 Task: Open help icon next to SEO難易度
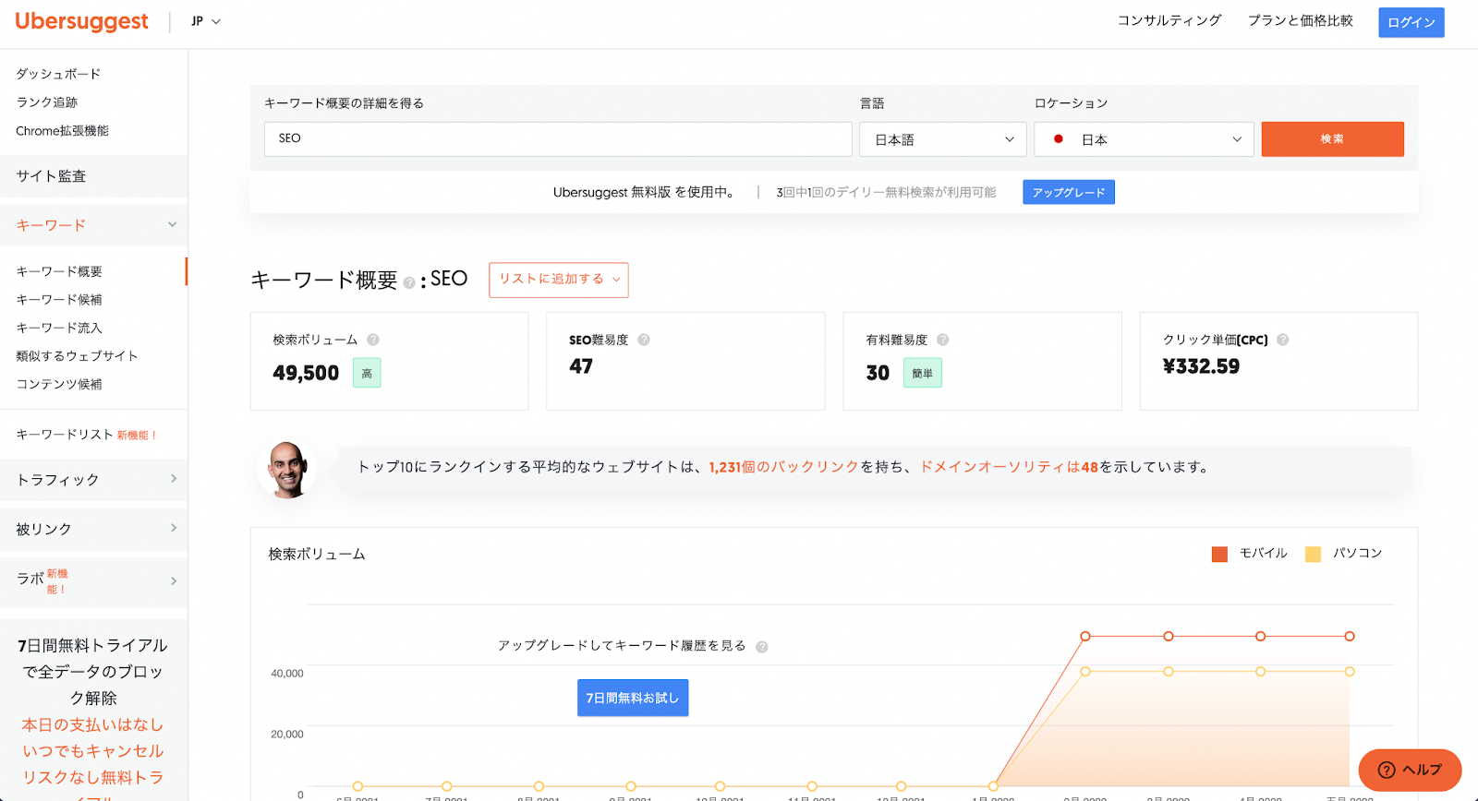(644, 340)
